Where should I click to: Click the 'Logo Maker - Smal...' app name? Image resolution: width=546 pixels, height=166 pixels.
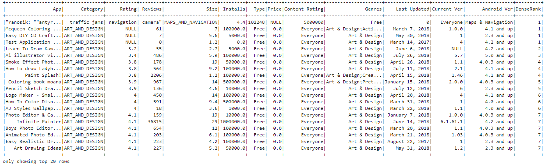[33, 95]
